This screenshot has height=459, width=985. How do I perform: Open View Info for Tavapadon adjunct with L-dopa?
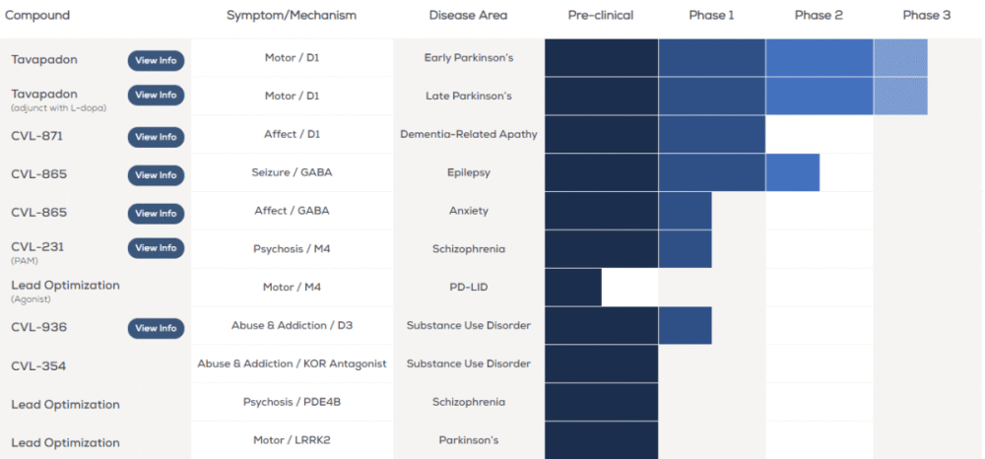156,96
